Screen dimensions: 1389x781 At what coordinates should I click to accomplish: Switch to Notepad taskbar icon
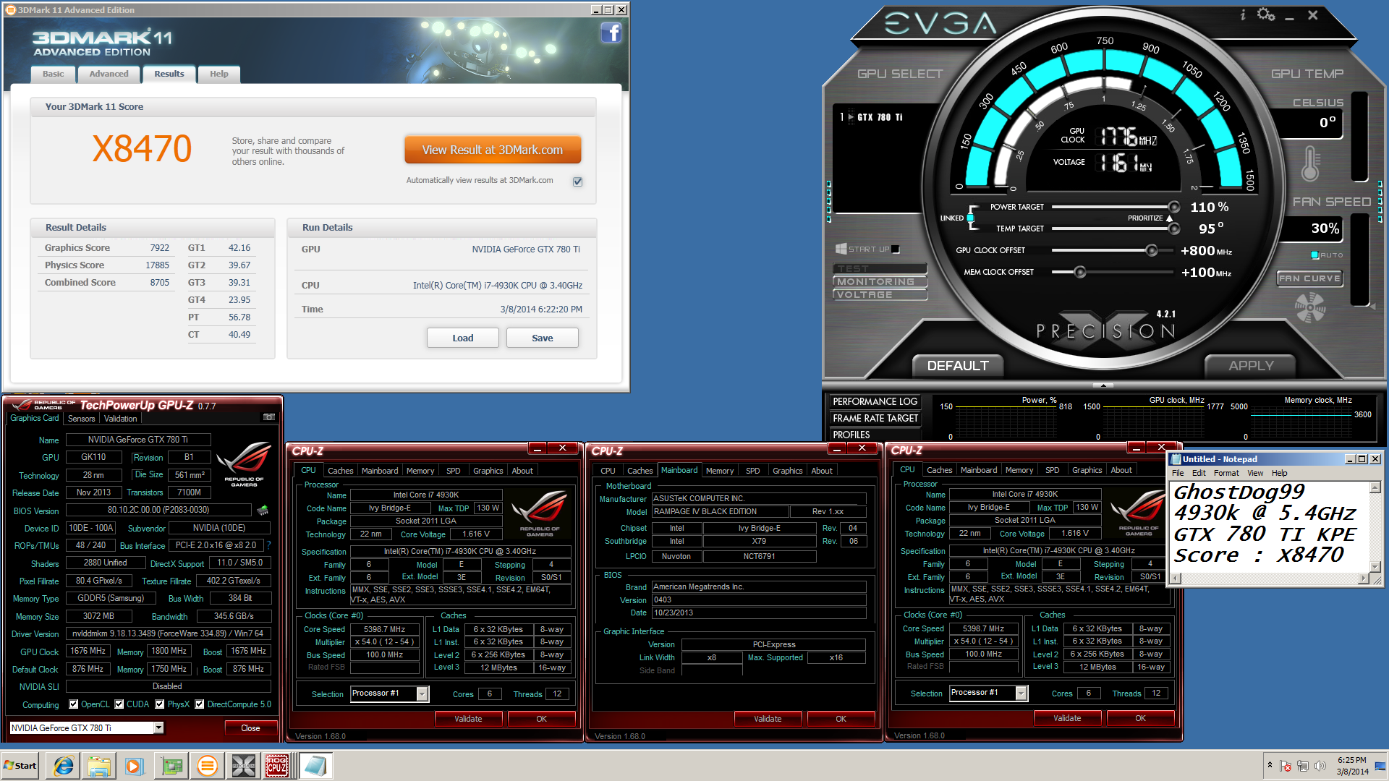(315, 766)
